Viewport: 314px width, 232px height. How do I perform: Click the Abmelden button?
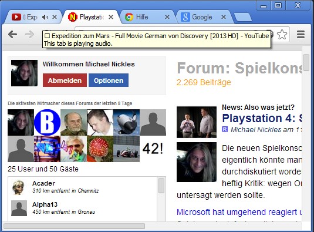[x=65, y=80]
